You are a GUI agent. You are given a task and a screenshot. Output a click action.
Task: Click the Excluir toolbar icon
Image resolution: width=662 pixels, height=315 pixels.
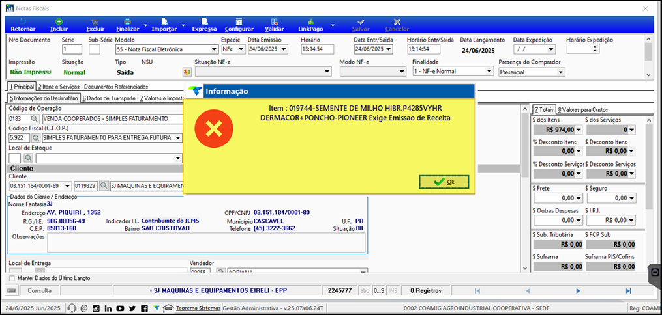pyautogui.click(x=95, y=22)
